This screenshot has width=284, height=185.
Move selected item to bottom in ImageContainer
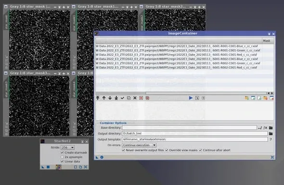116,98
